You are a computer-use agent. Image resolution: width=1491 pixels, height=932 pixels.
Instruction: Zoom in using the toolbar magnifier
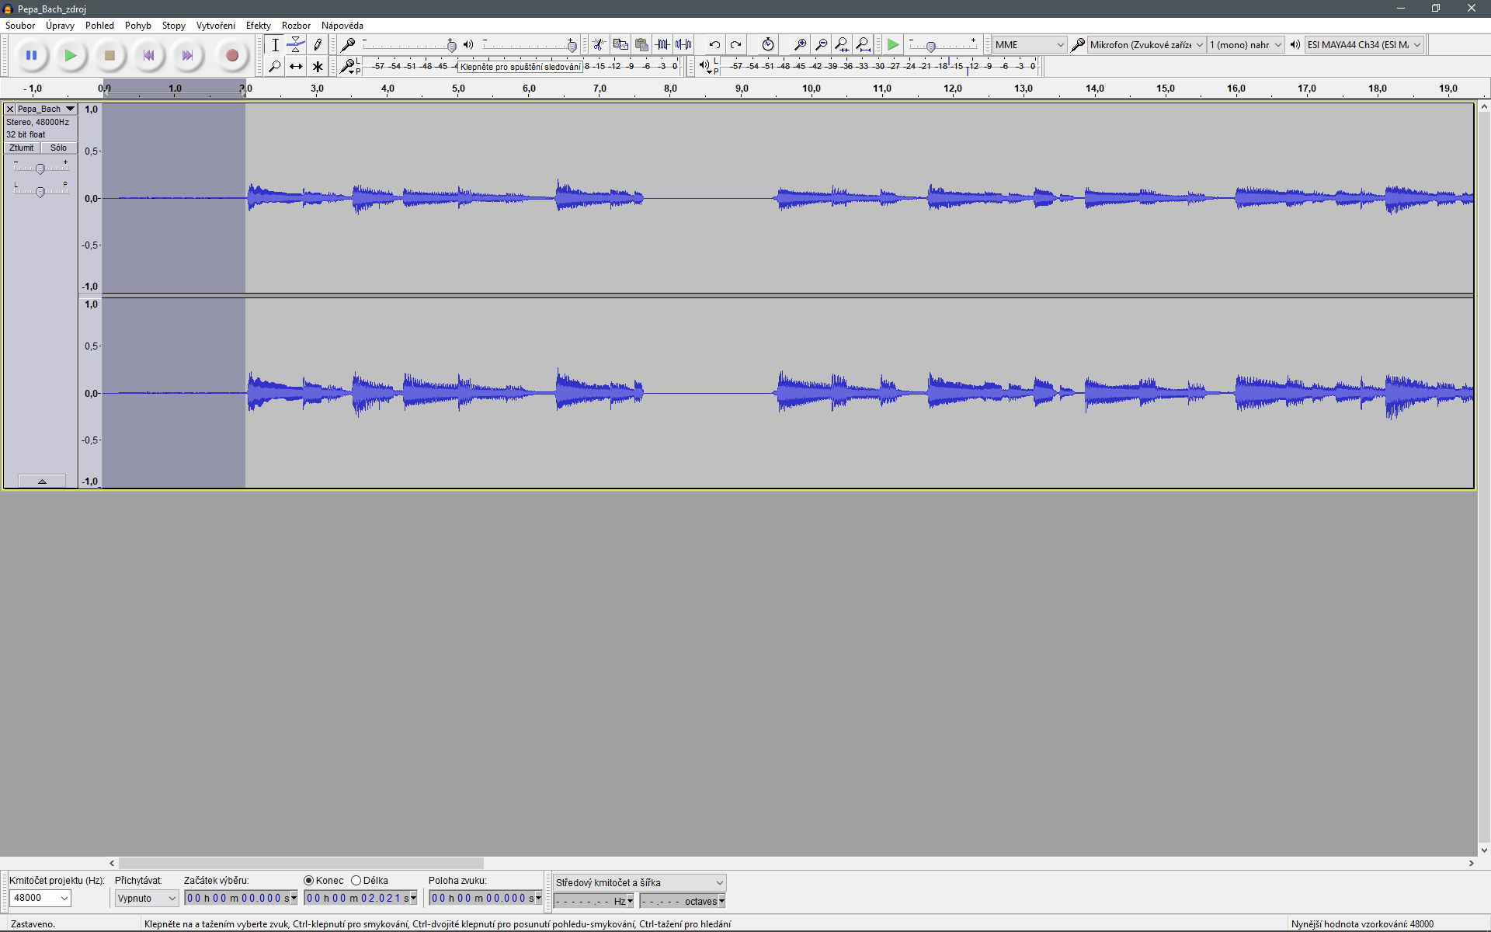(800, 45)
